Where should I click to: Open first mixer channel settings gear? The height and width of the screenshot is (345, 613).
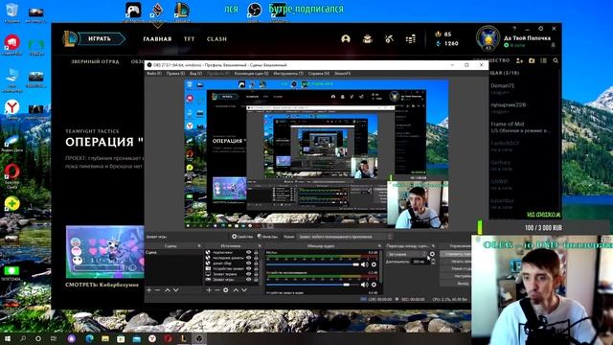click(374, 264)
